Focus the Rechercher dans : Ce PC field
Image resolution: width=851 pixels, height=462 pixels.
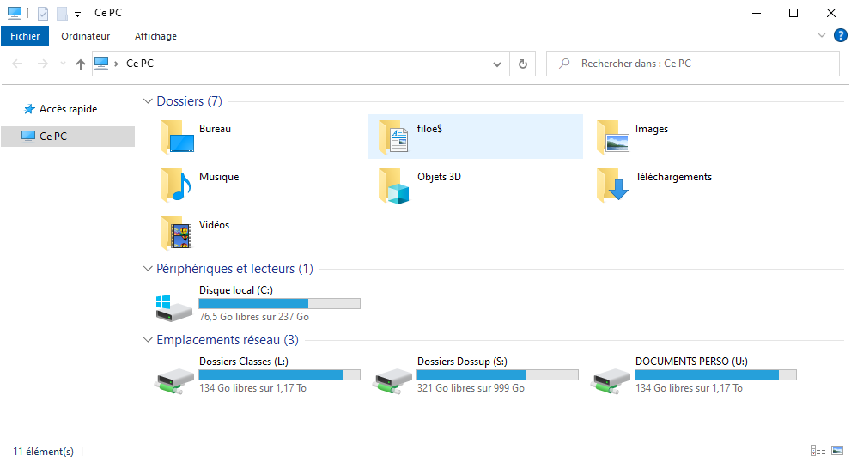(x=693, y=64)
